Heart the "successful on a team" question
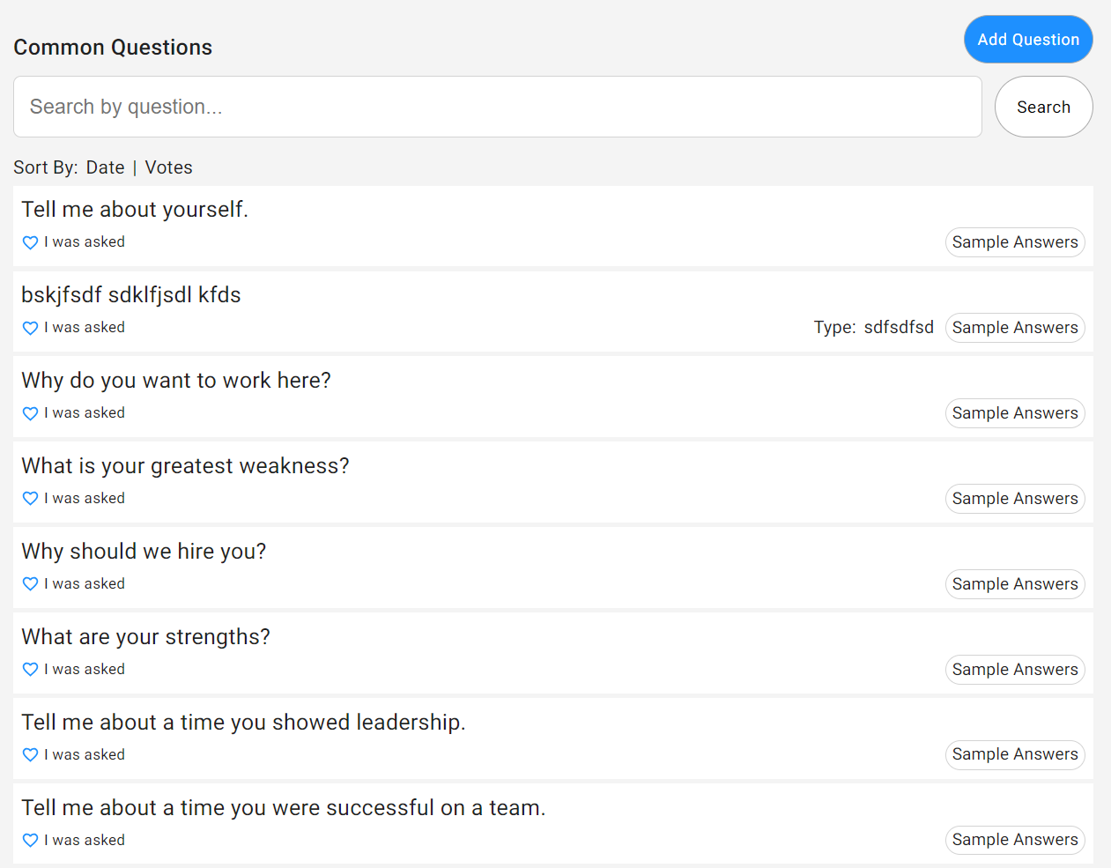Viewport: 1111px width, 868px height. 30,841
